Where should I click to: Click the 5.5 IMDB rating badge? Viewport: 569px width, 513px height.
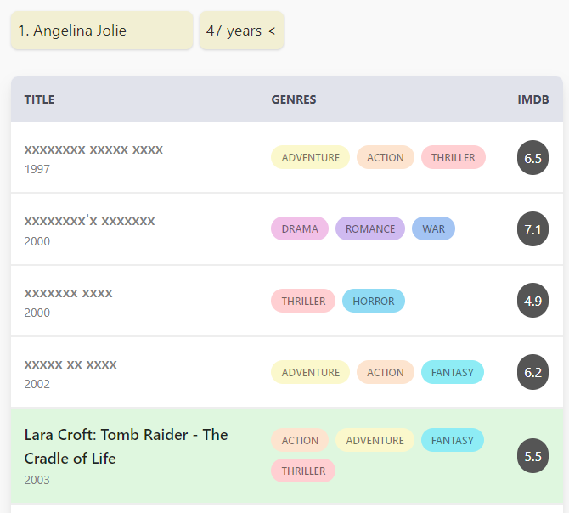tap(532, 456)
